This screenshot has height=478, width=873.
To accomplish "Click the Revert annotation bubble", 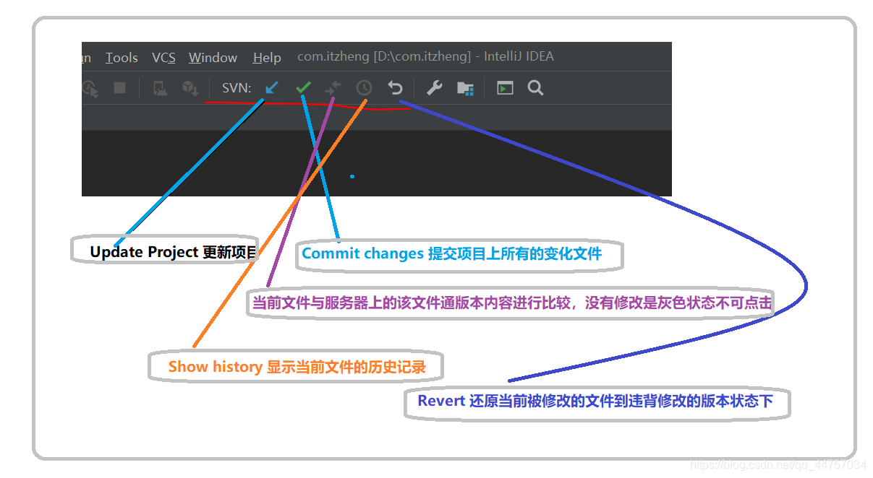I will point(595,402).
